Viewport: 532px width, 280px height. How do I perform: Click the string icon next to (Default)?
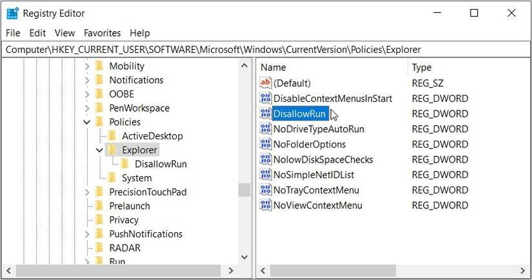point(266,83)
